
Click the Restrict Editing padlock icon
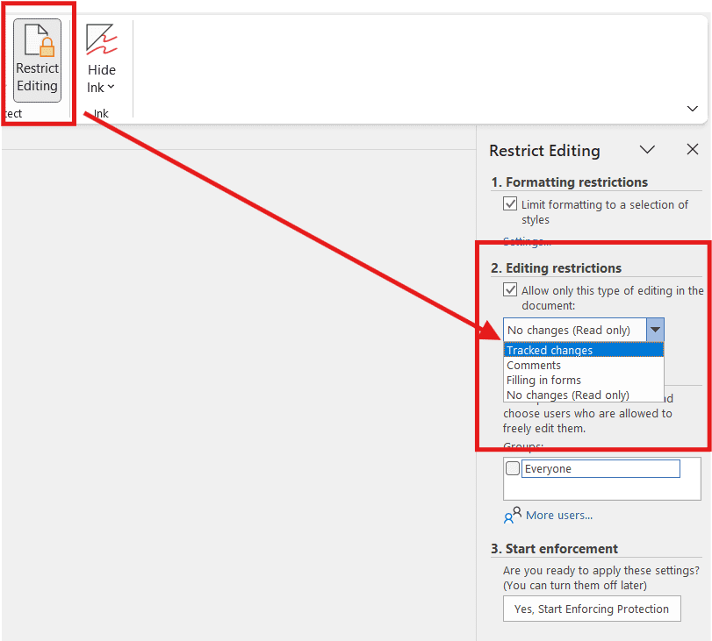(38, 39)
